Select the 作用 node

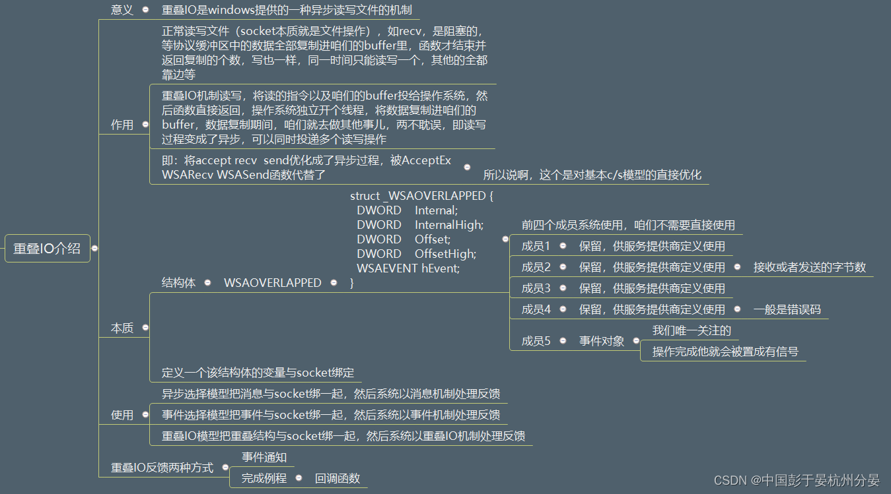(122, 125)
